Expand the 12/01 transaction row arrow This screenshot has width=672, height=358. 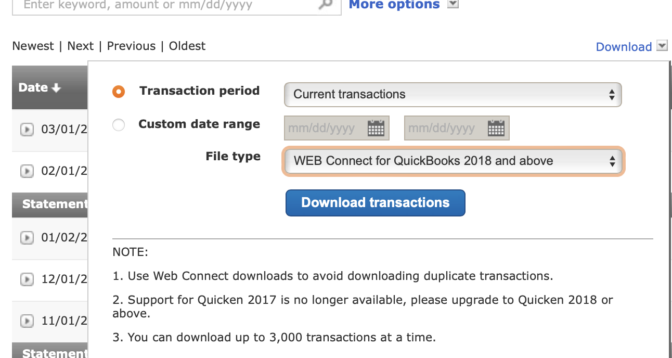[x=27, y=279]
